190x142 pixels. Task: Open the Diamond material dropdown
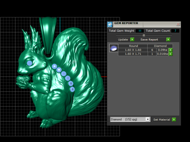click(148, 120)
